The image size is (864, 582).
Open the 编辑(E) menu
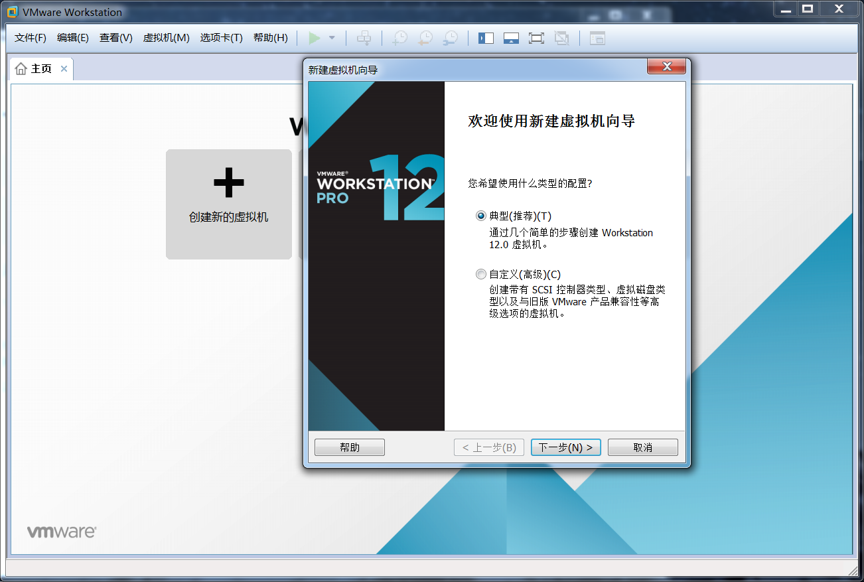coord(73,38)
